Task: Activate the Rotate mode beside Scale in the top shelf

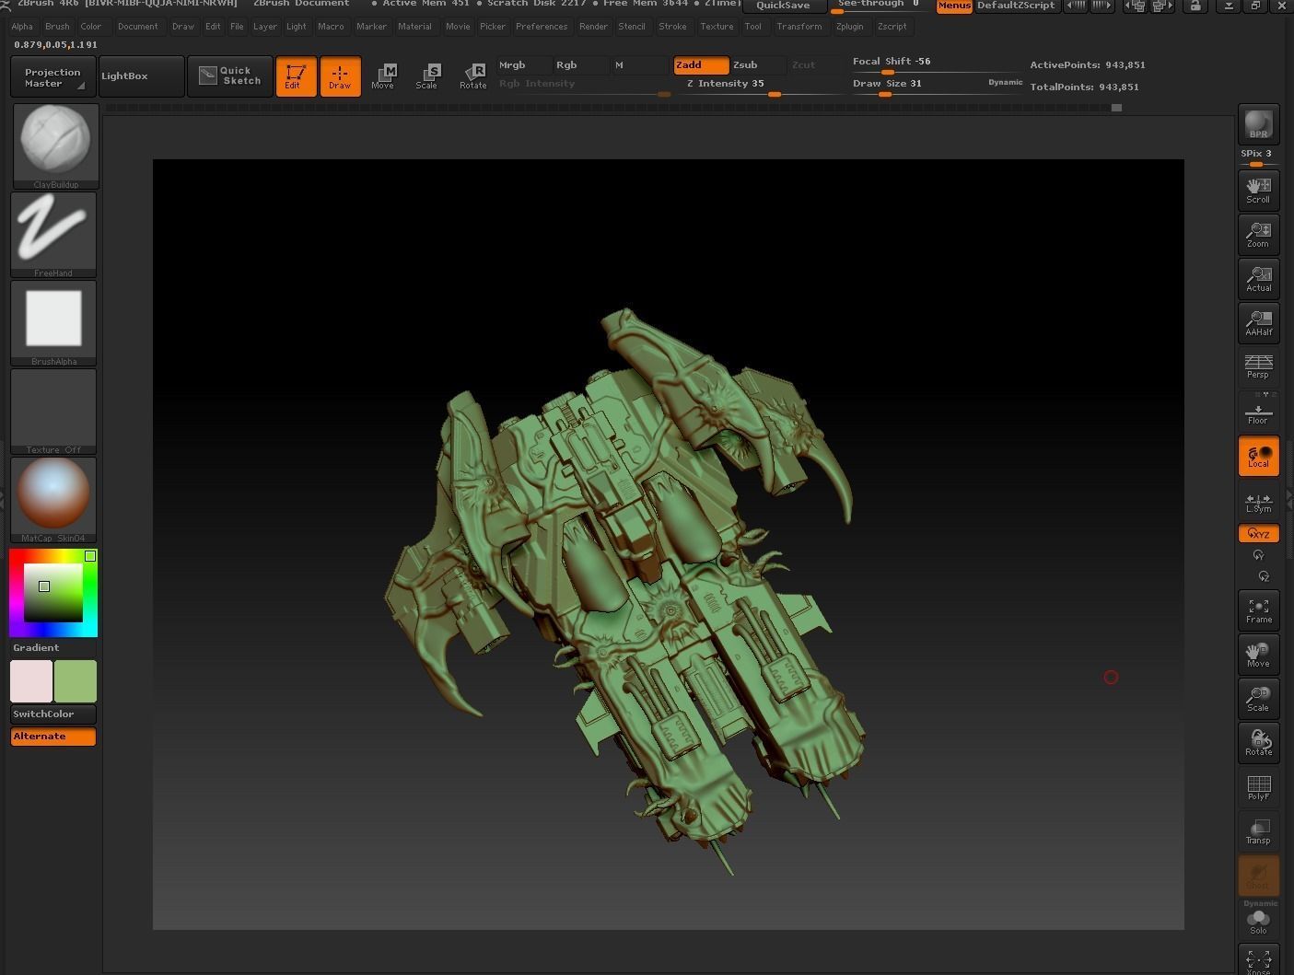Action: click(473, 76)
